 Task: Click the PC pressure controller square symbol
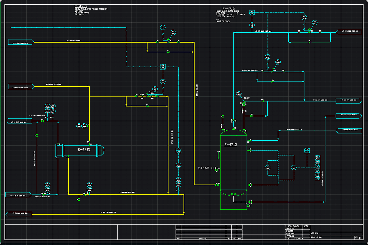(x=252, y=13)
